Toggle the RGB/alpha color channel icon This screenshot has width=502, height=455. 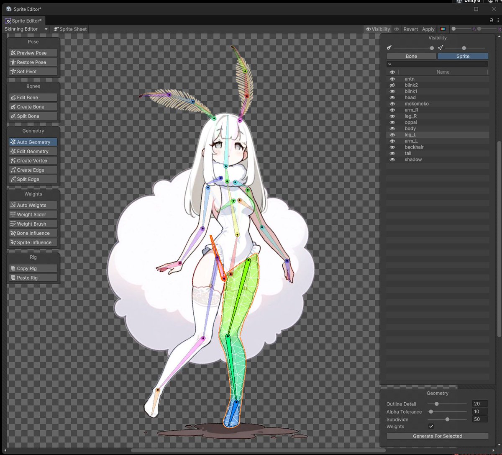443,29
